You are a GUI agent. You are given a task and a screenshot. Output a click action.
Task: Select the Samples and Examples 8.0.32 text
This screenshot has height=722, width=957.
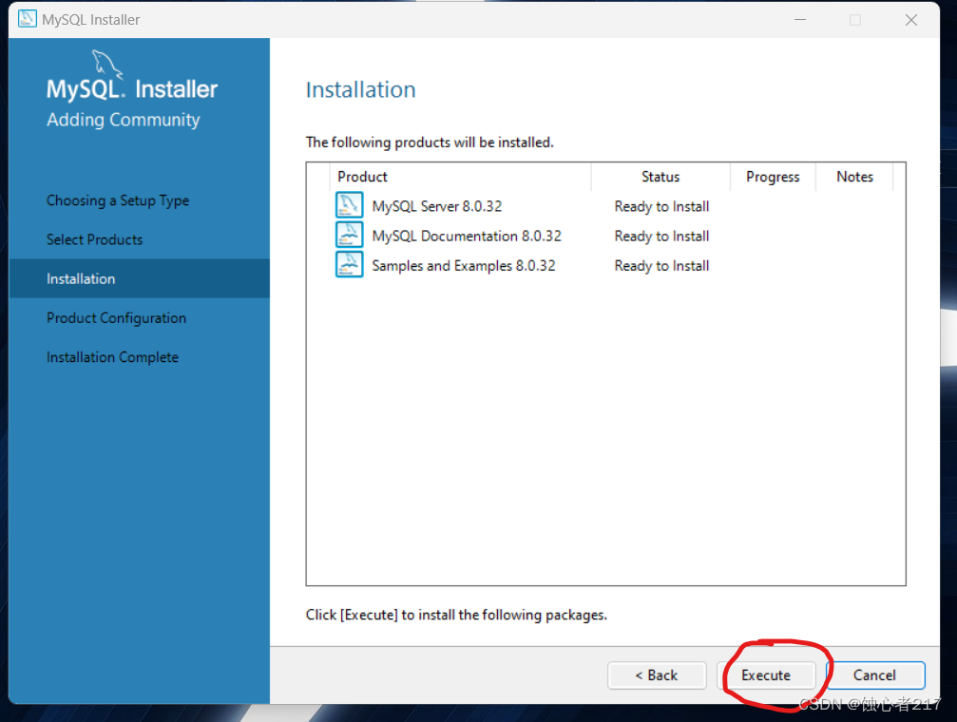pyautogui.click(x=464, y=266)
